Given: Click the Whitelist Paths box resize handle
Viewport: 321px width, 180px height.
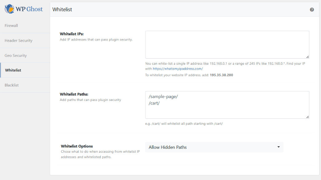Looking at the screenshot, I should [x=307, y=117].
